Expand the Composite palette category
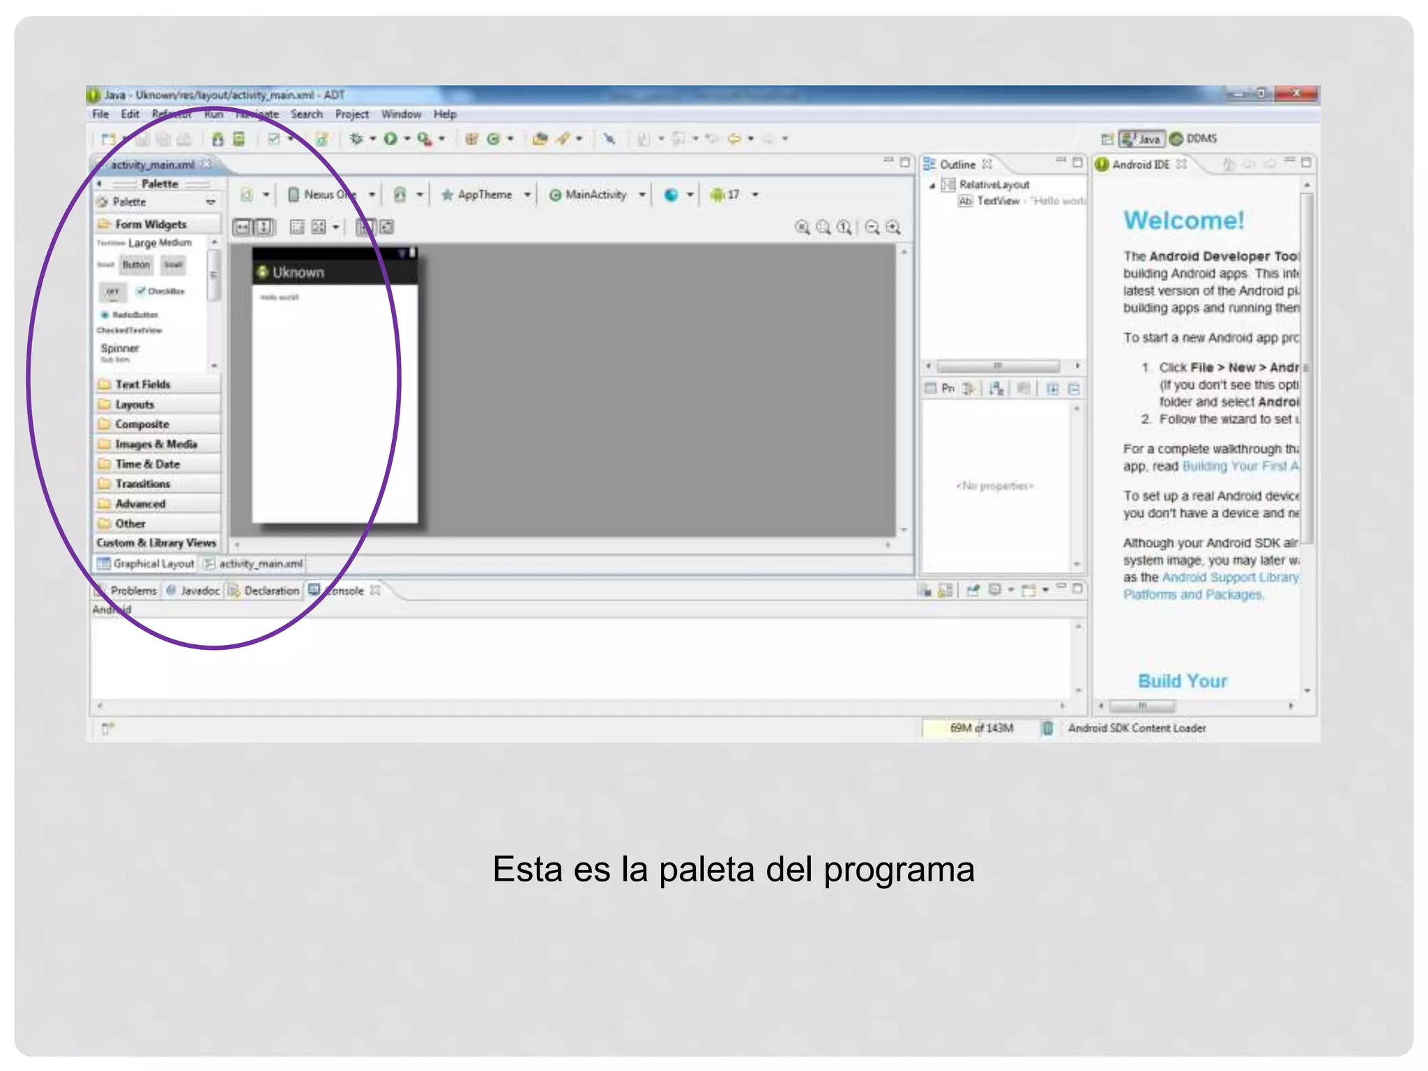This screenshot has width=1428, height=1071. (158, 424)
